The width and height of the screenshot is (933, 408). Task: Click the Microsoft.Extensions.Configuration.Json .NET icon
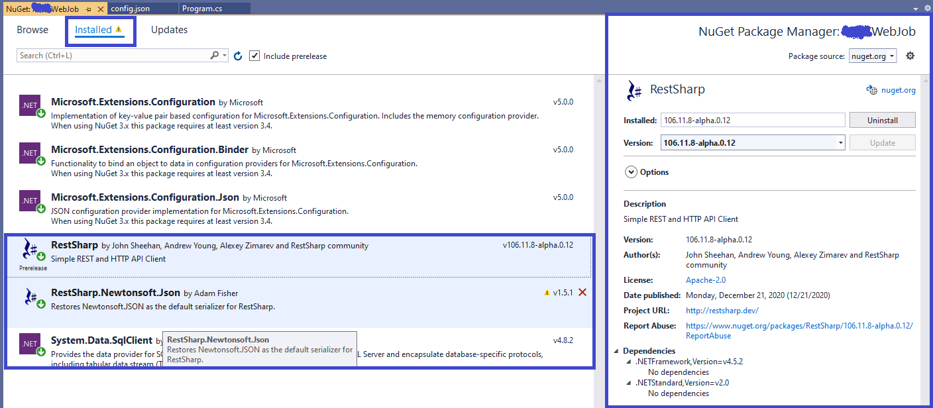[30, 201]
